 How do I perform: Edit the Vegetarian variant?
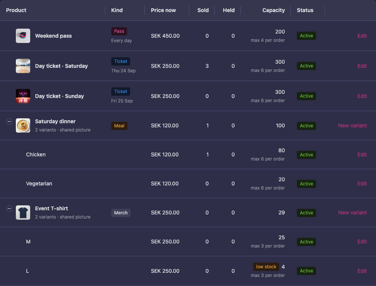click(362, 184)
